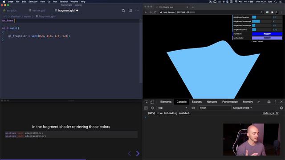
Task: Clear the console
Action: coord(152,108)
